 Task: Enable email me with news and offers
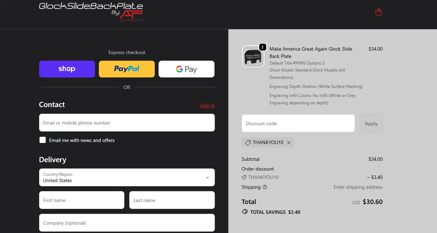43,140
